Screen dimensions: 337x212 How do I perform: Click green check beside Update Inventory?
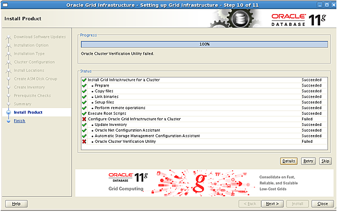coord(84,125)
